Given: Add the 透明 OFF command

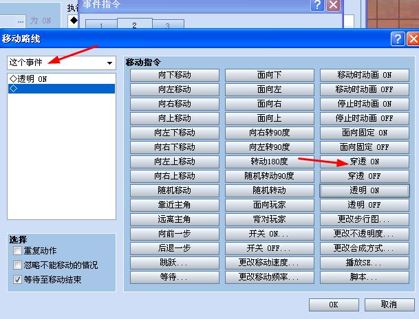Looking at the screenshot, I should pyautogui.click(x=365, y=205).
